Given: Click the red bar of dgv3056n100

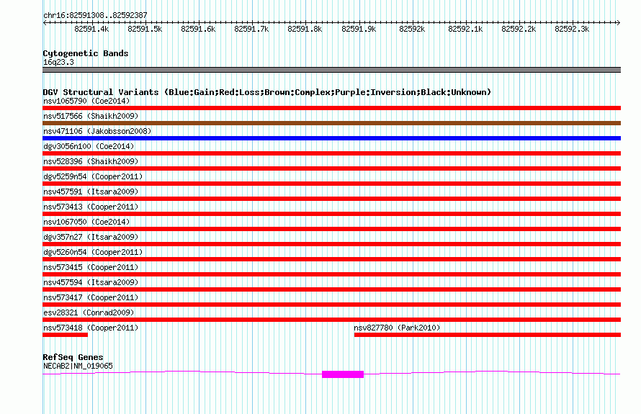Looking at the screenshot, I should 331,153.
